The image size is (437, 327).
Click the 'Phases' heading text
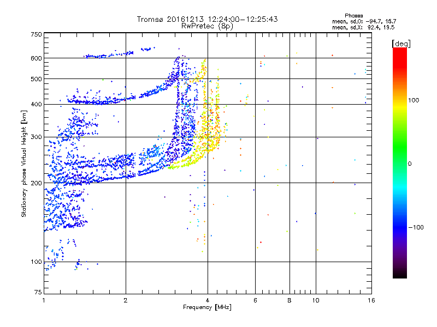pyautogui.click(x=353, y=16)
